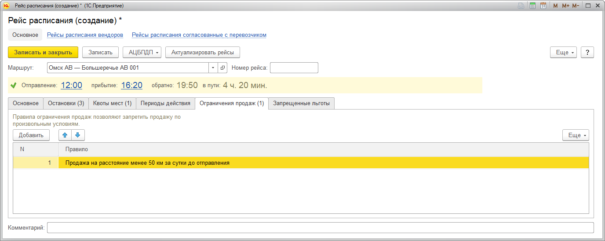The width and height of the screenshot is (605, 241).
Task: Switch to the Остановки (3) tab
Action: (66, 103)
